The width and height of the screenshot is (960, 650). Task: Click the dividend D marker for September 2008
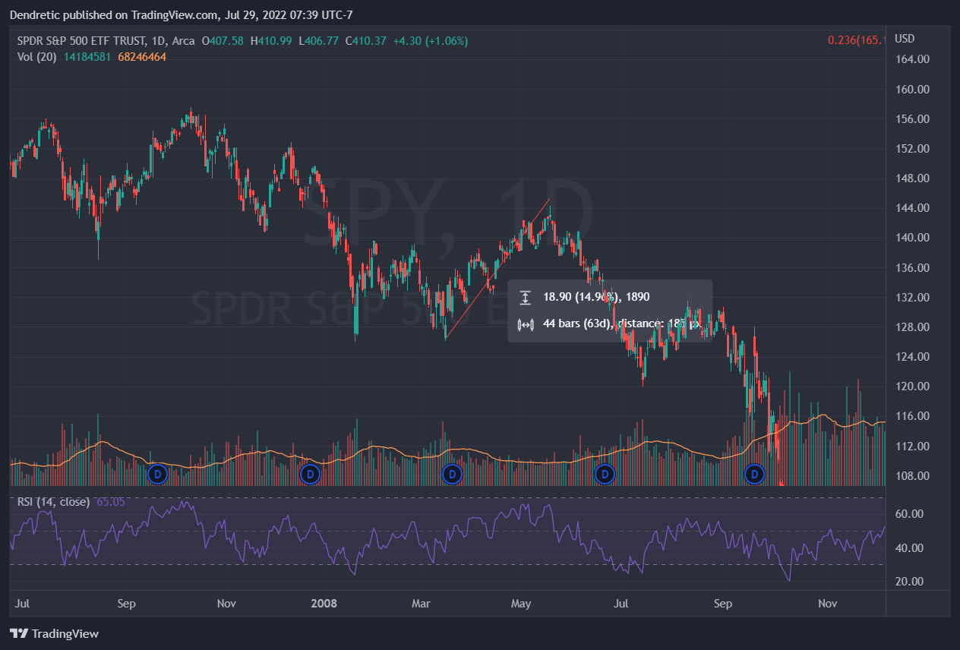(754, 475)
